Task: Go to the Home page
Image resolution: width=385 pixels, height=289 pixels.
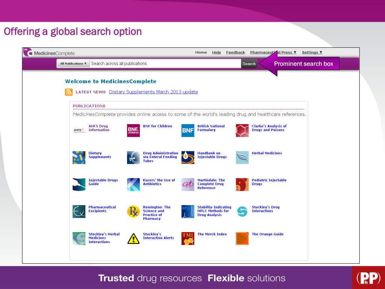Action: coord(201,52)
